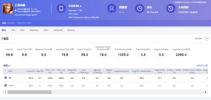The image size is (211, 100).
Task: Open help for summary Jank(/10min) metric
Action: pos(30,49)
